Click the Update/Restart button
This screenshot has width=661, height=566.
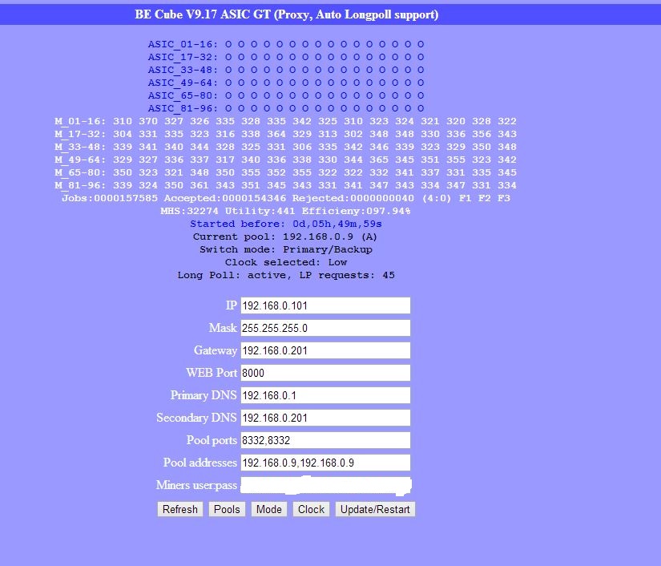[x=375, y=509]
